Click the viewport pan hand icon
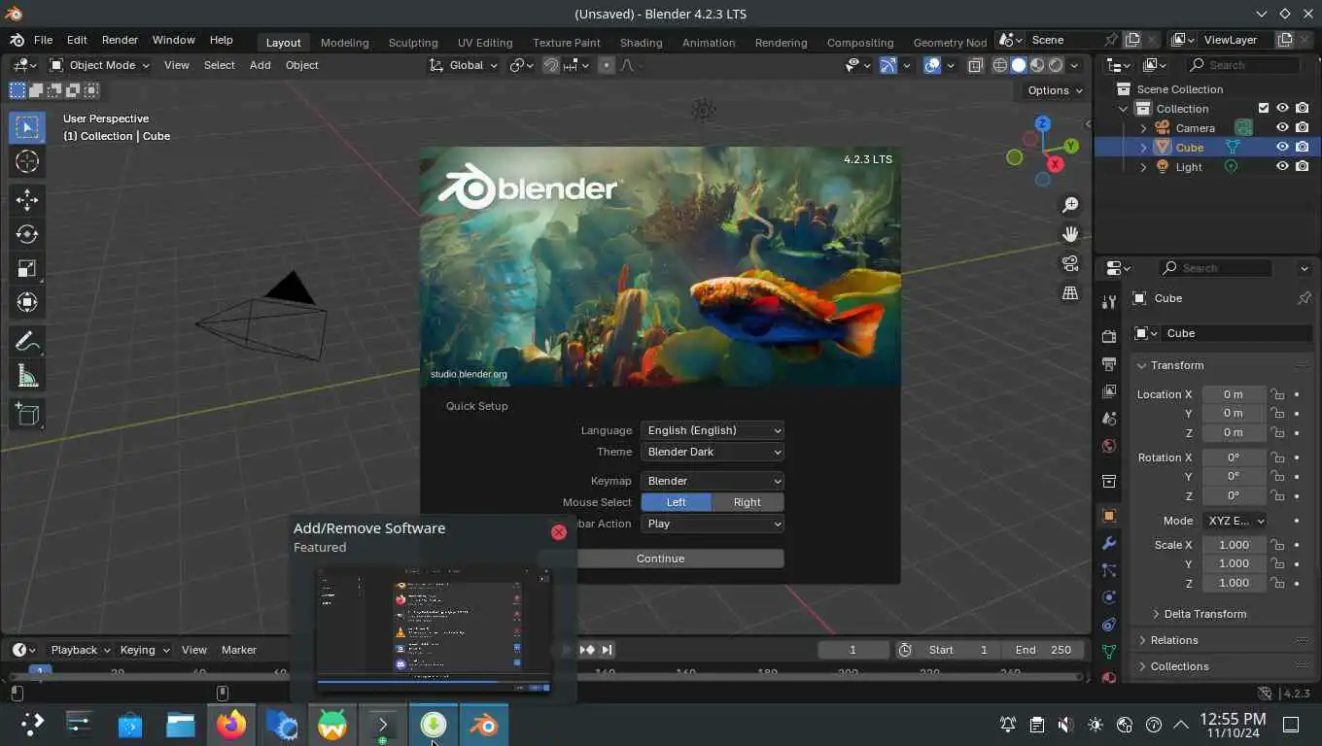 1070,234
